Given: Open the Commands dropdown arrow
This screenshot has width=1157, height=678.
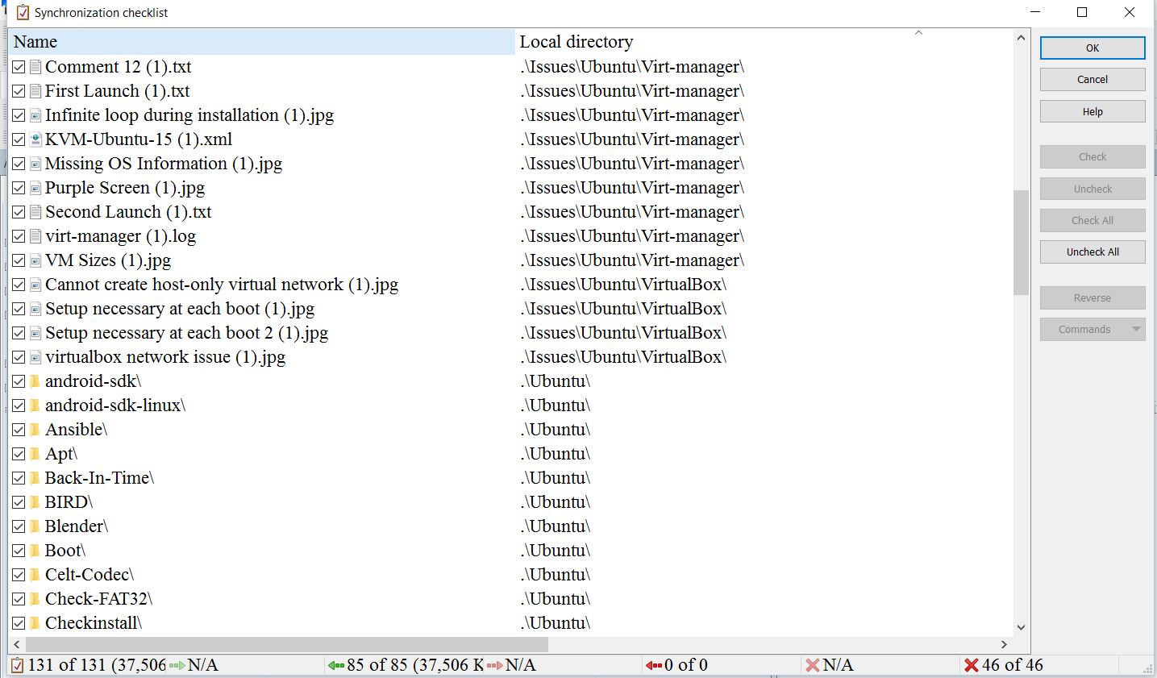Looking at the screenshot, I should point(1136,329).
